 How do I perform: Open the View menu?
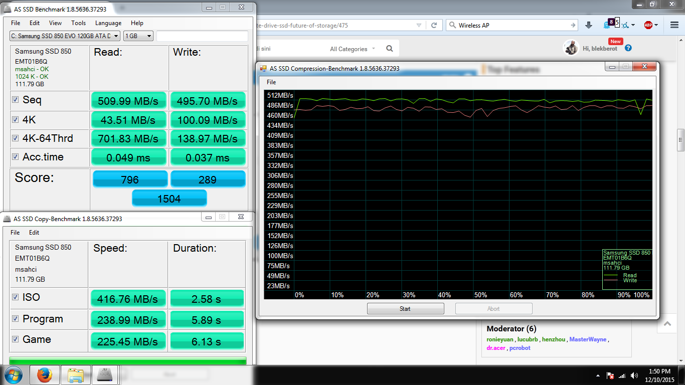pyautogui.click(x=56, y=23)
